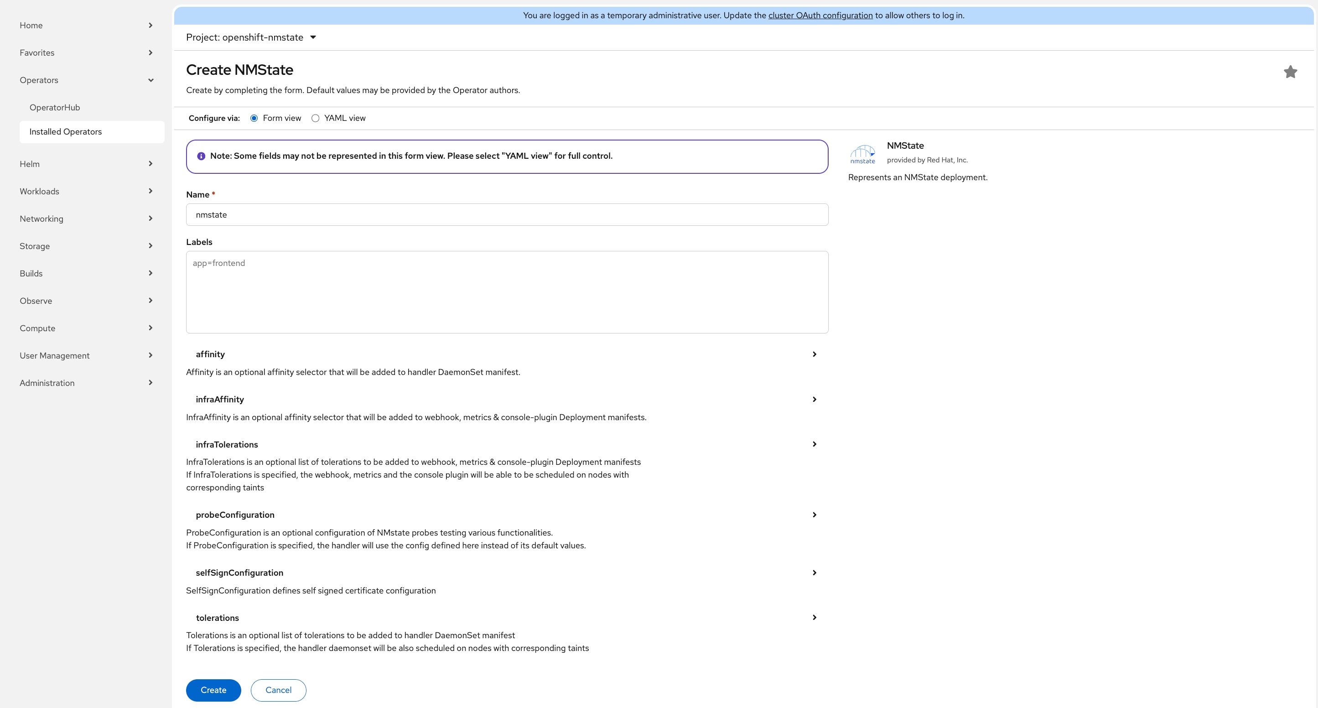Expand the infraAffinity section

[x=507, y=399]
